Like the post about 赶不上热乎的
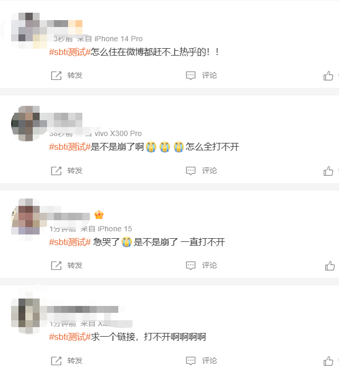339x370 pixels. (328, 76)
